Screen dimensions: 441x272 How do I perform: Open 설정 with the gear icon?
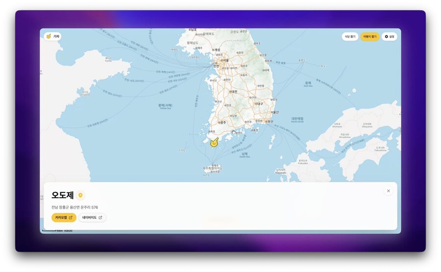[x=389, y=37]
